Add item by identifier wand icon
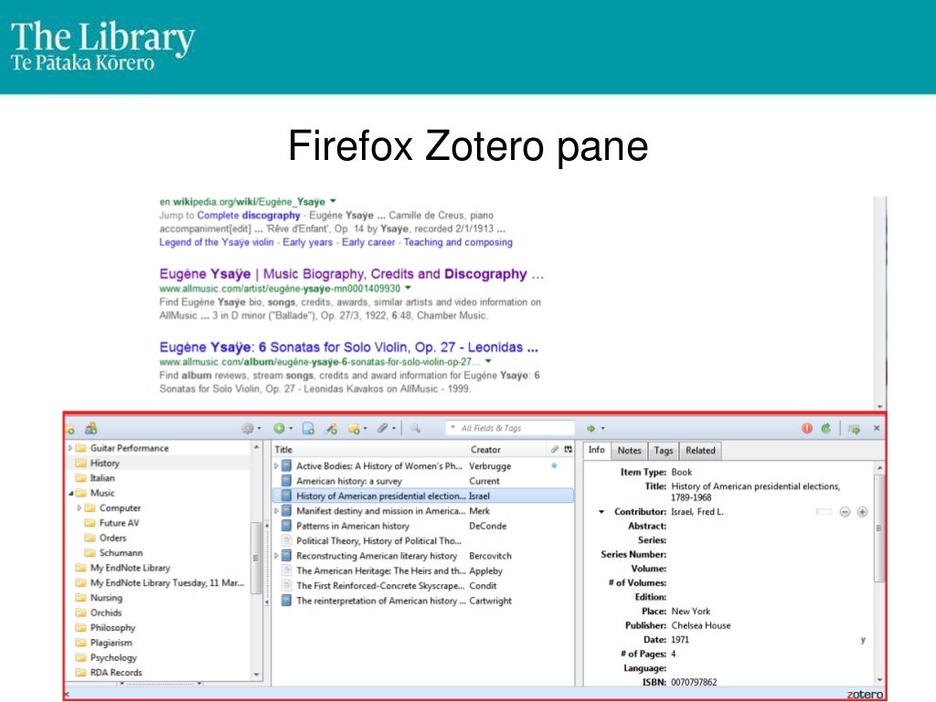 [331, 428]
